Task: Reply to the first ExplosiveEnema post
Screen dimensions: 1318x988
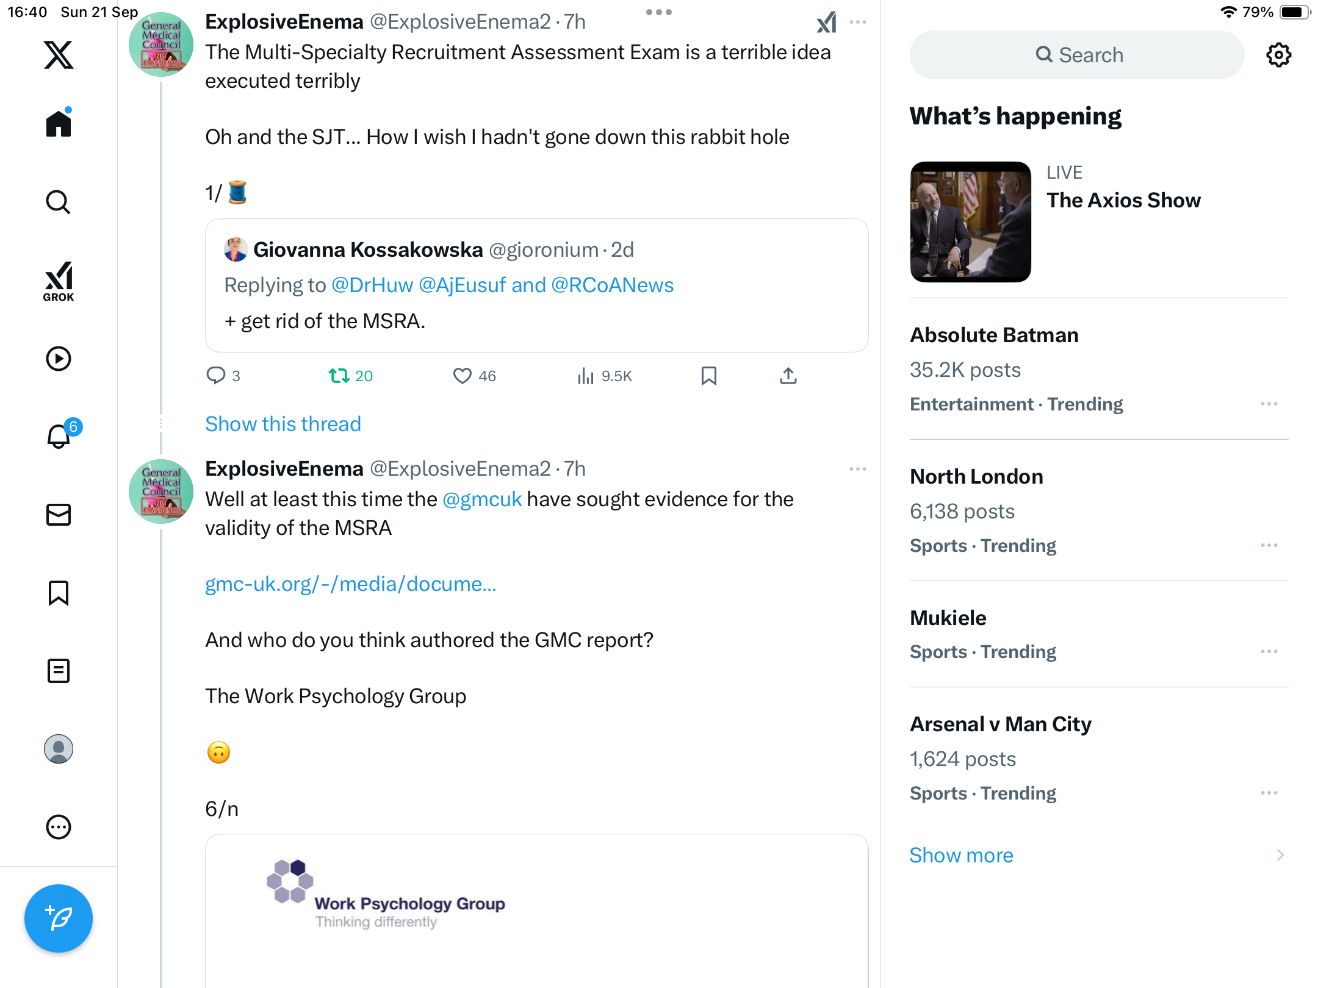Action: 216,376
